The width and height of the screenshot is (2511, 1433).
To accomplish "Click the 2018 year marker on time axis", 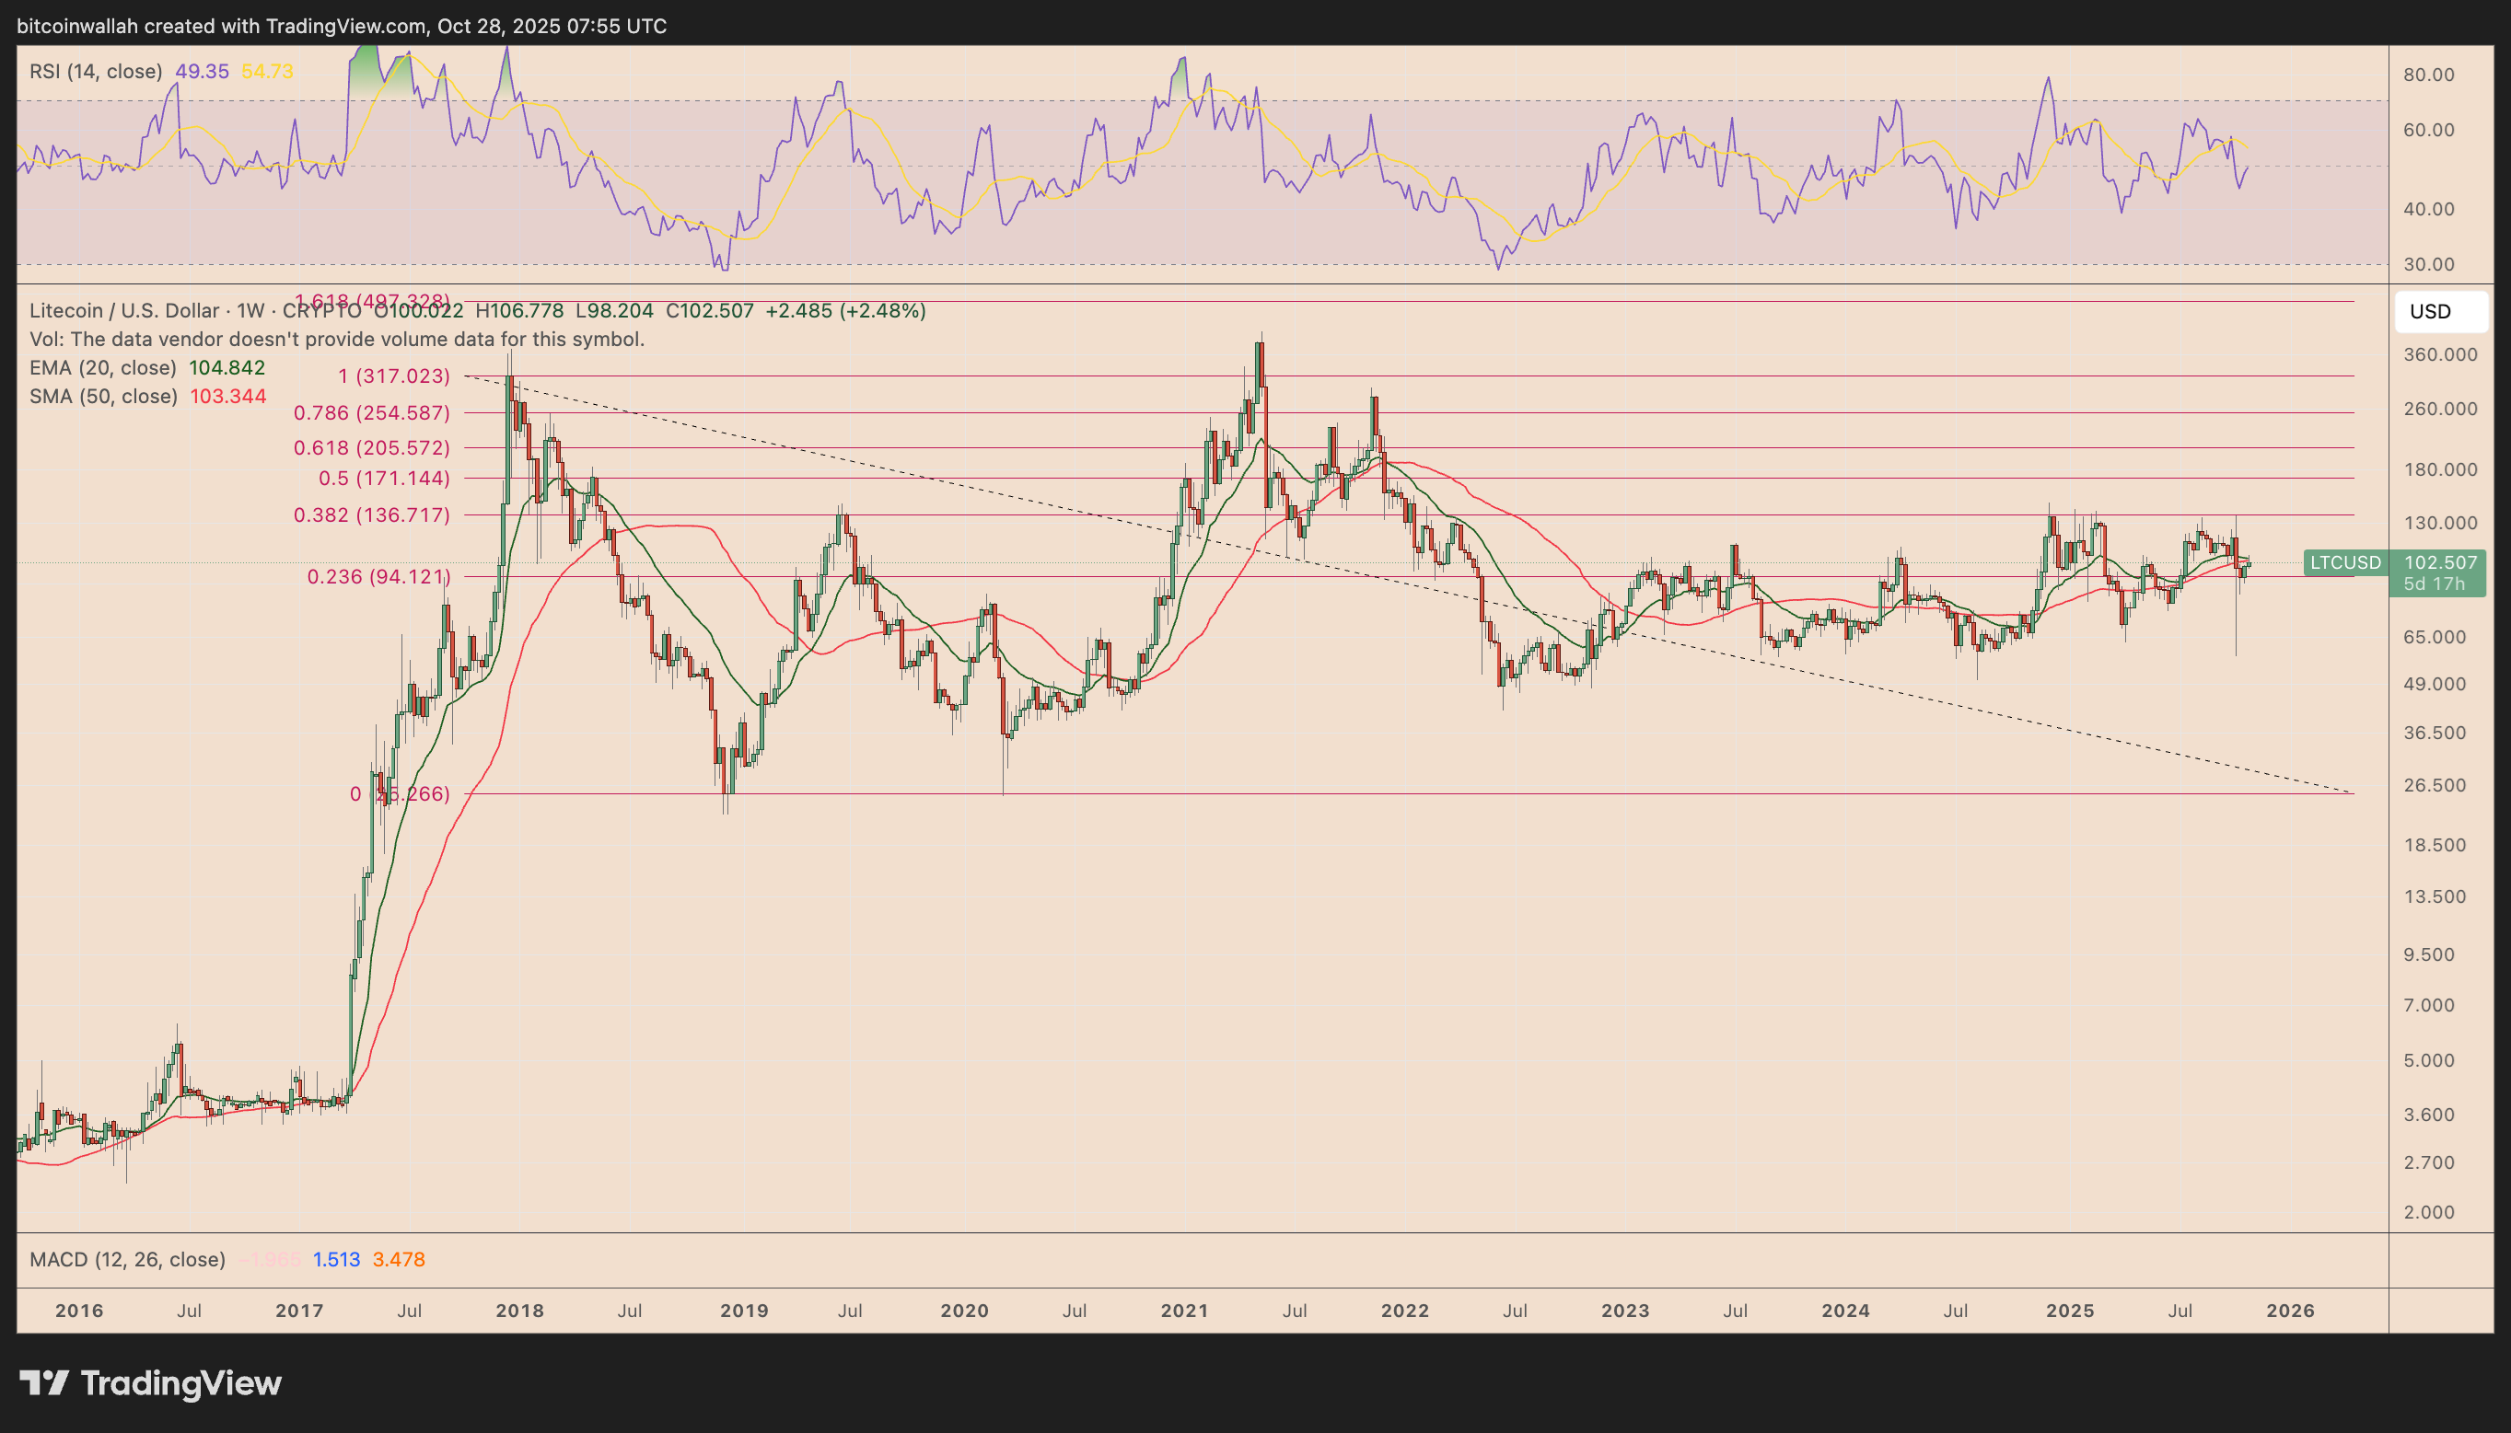I will [520, 1311].
